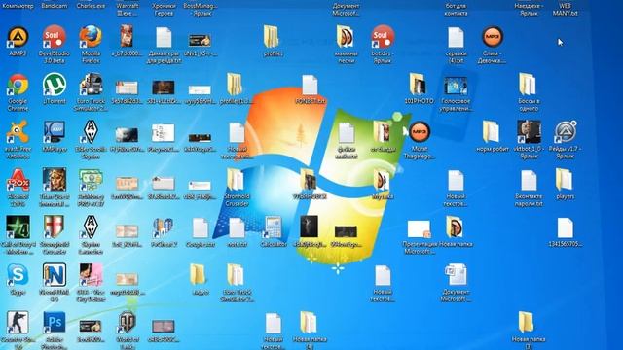
Task: Select the portrait image thumbnail beside Firefox
Action: [128, 36]
